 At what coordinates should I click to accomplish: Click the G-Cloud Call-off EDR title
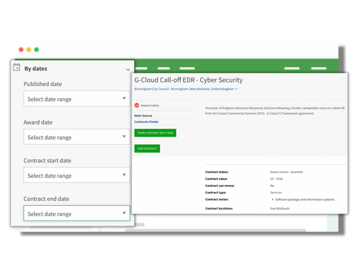point(188,80)
